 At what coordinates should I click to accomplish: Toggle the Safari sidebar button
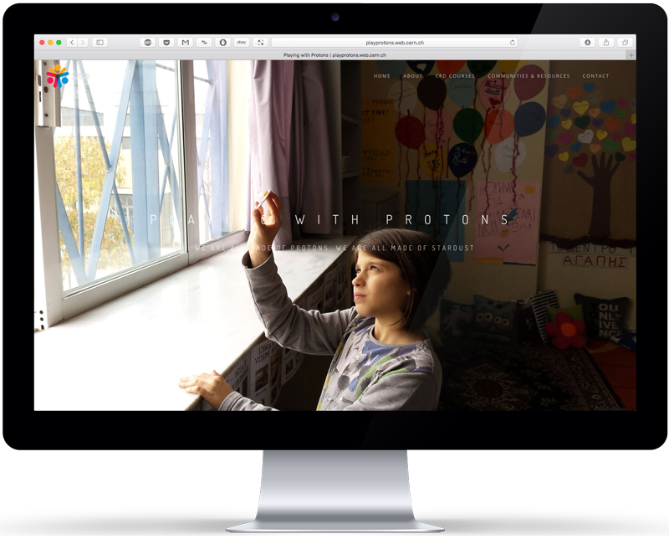pos(100,42)
